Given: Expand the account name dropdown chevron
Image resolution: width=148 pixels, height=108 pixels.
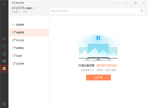Looking at the screenshot, I should click(36, 8).
